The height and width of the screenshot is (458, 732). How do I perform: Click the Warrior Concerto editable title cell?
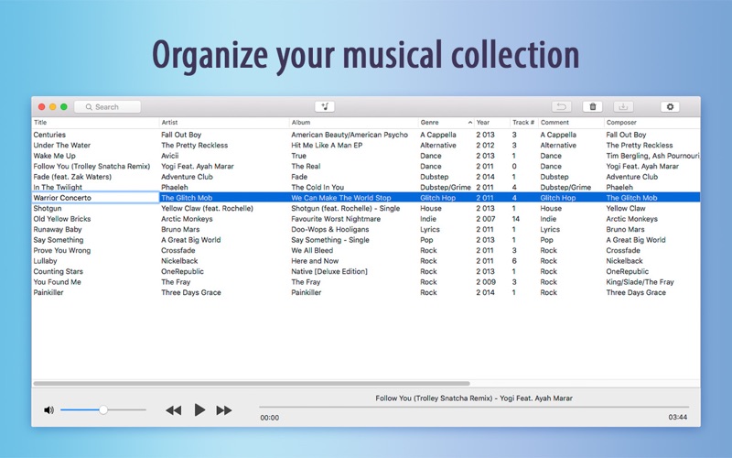coord(95,198)
